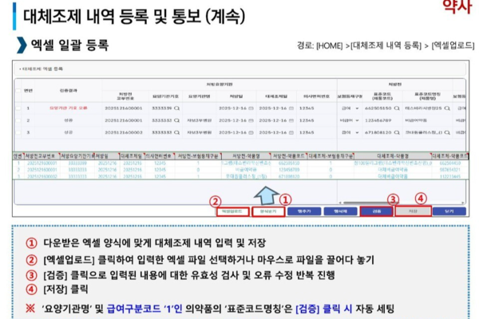Click 검증결과 column header

pos(69,91)
